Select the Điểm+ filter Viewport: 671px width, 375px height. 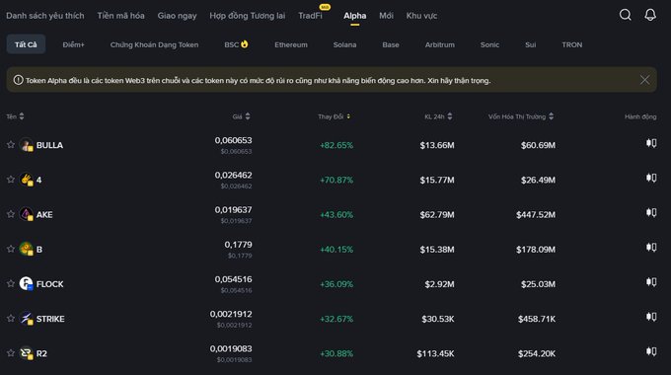pyautogui.click(x=74, y=44)
